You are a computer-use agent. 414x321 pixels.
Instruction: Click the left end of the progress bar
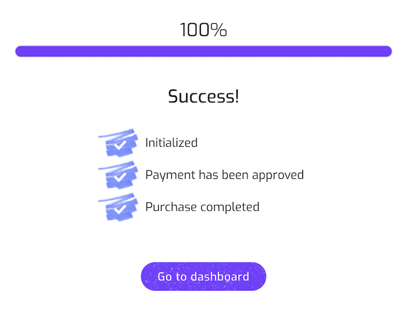tap(21, 51)
